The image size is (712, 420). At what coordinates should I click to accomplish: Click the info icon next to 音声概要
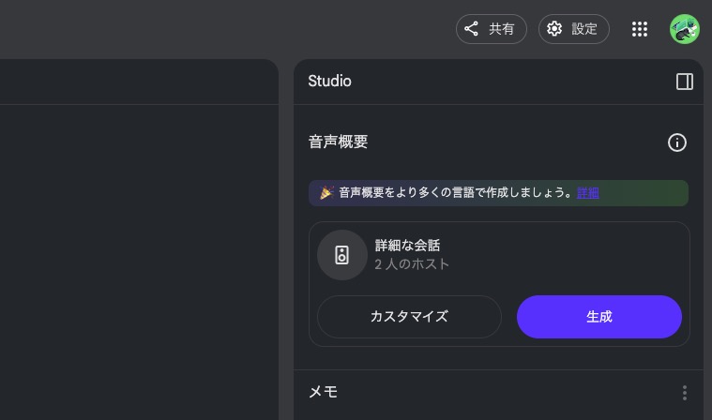(676, 142)
